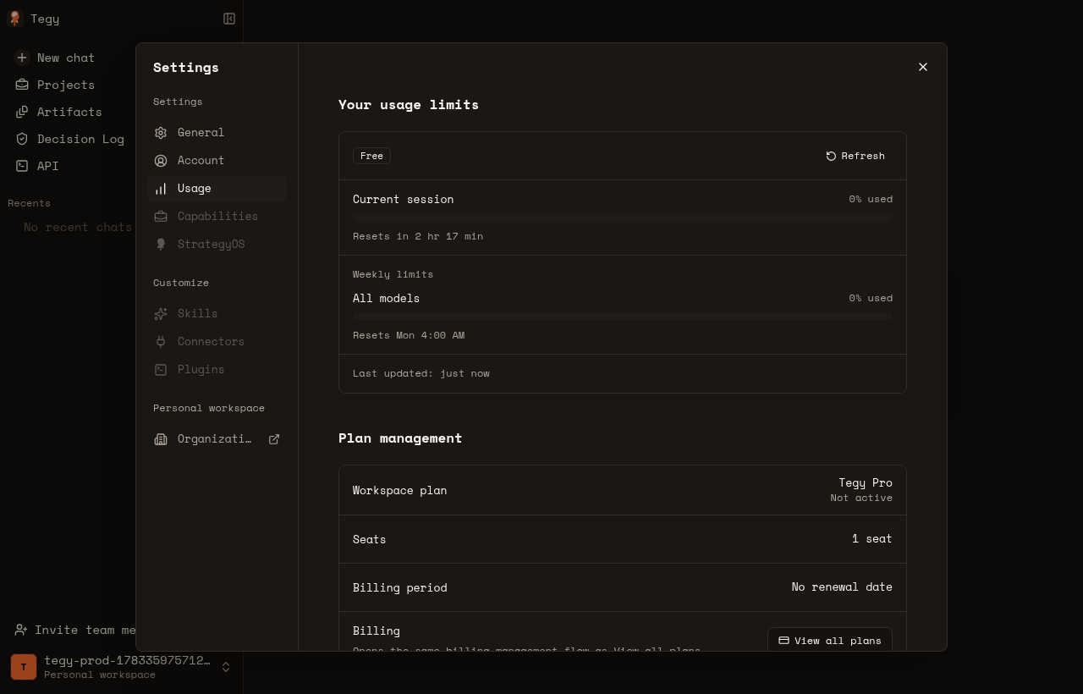Click the All models weekly usage bar
1083x694 pixels.
623,317
